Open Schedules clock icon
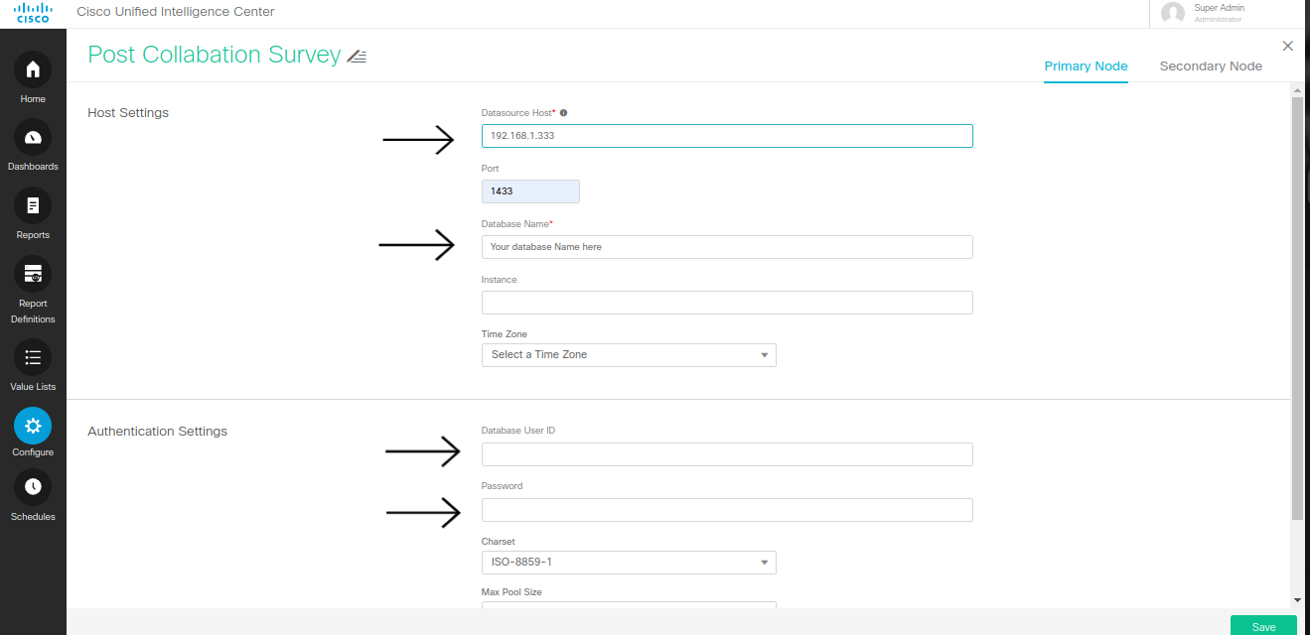The width and height of the screenshot is (1310, 635). (33, 486)
